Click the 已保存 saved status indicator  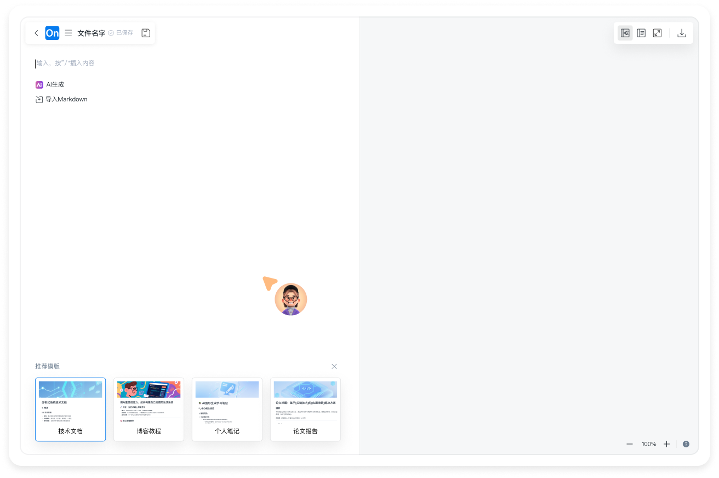pyautogui.click(x=121, y=33)
